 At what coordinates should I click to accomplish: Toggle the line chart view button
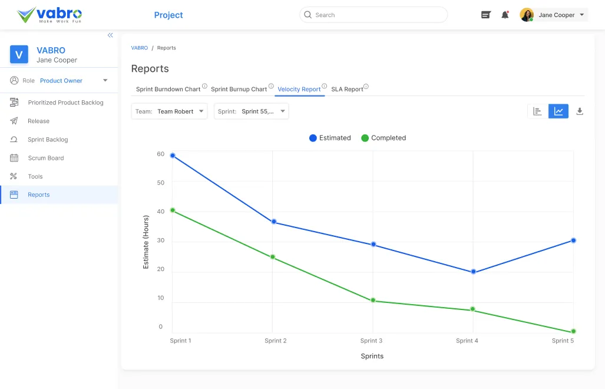coord(558,111)
